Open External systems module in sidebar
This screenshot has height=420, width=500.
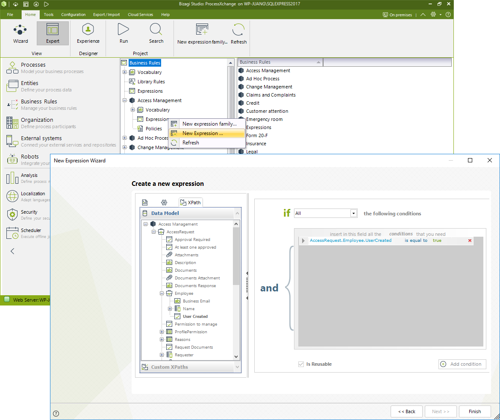coord(61,141)
